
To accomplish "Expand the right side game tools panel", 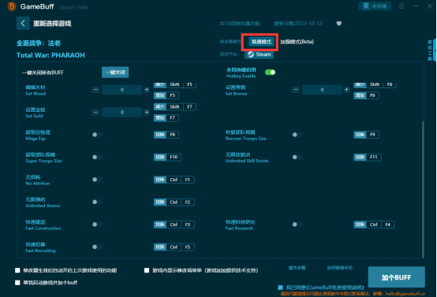I will coord(435,50).
